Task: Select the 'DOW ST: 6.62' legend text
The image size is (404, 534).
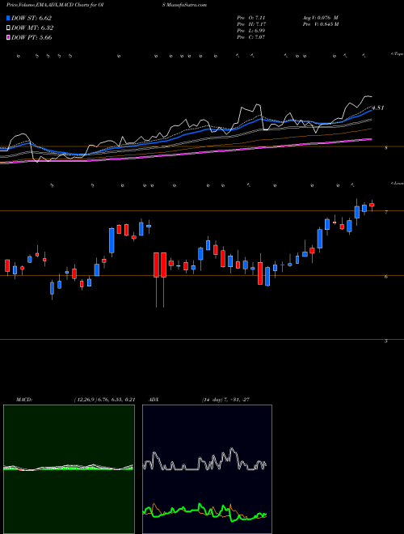Action: click(x=32, y=18)
